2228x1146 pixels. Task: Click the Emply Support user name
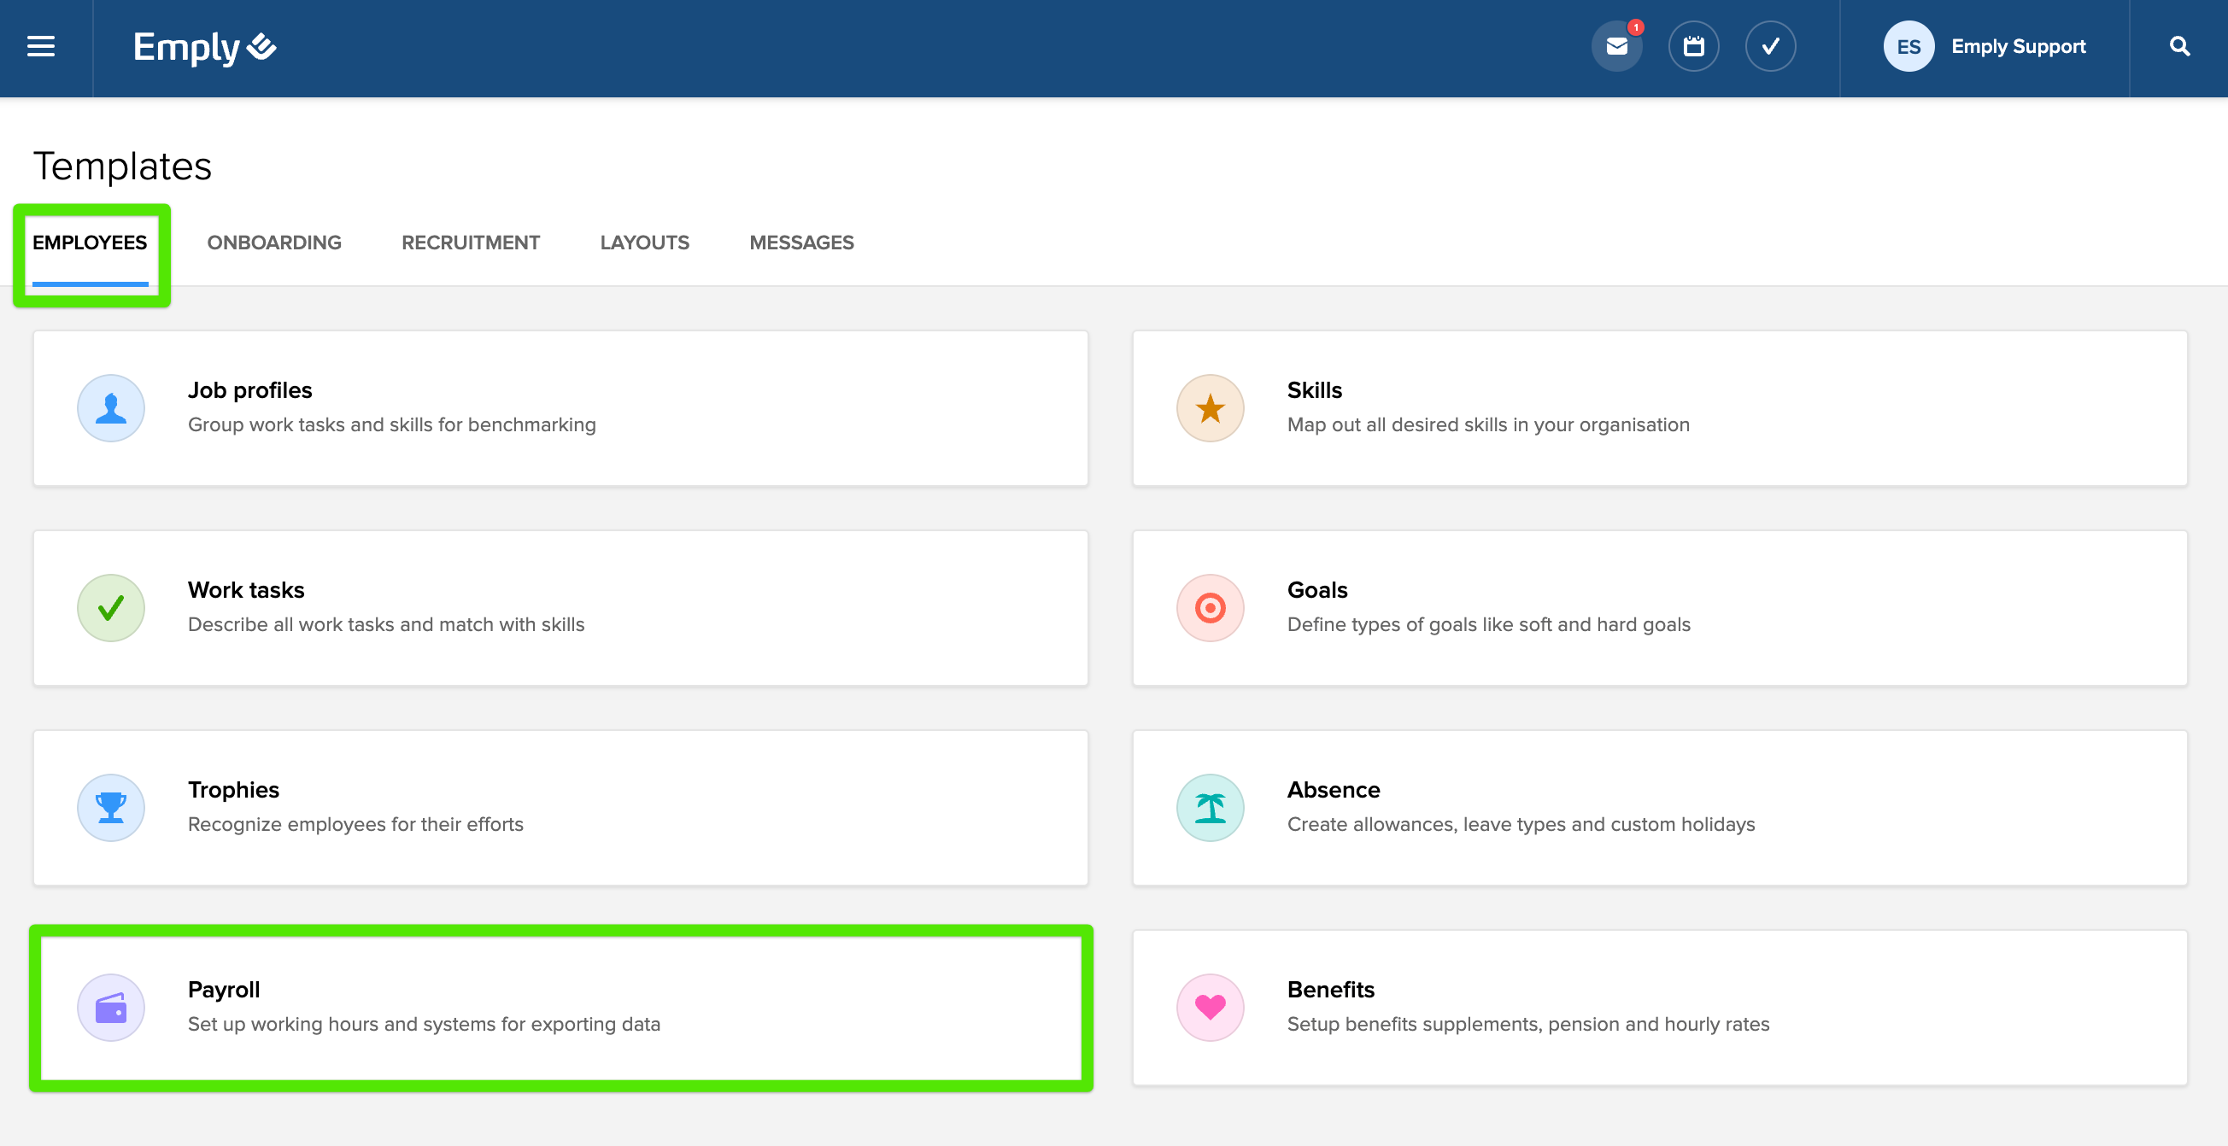[2018, 47]
